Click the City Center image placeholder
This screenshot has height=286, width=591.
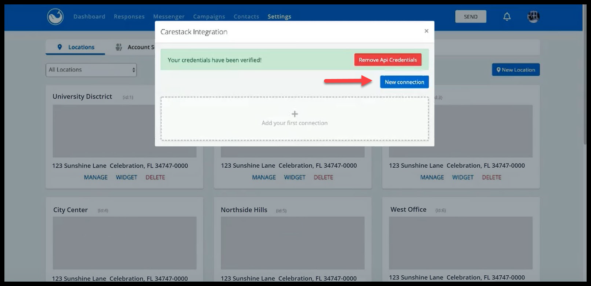125,243
